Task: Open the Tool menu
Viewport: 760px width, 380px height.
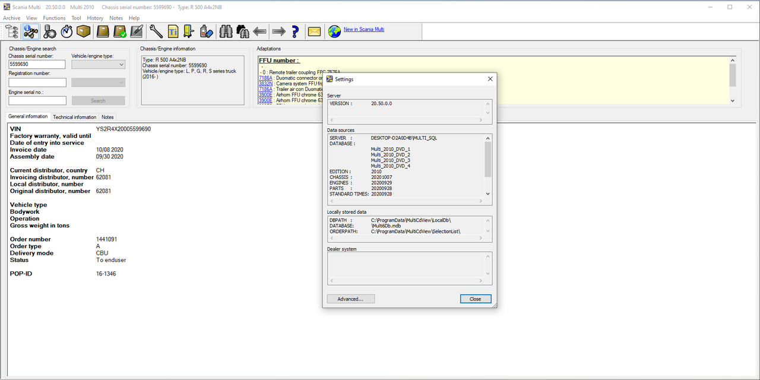Action: [76, 18]
